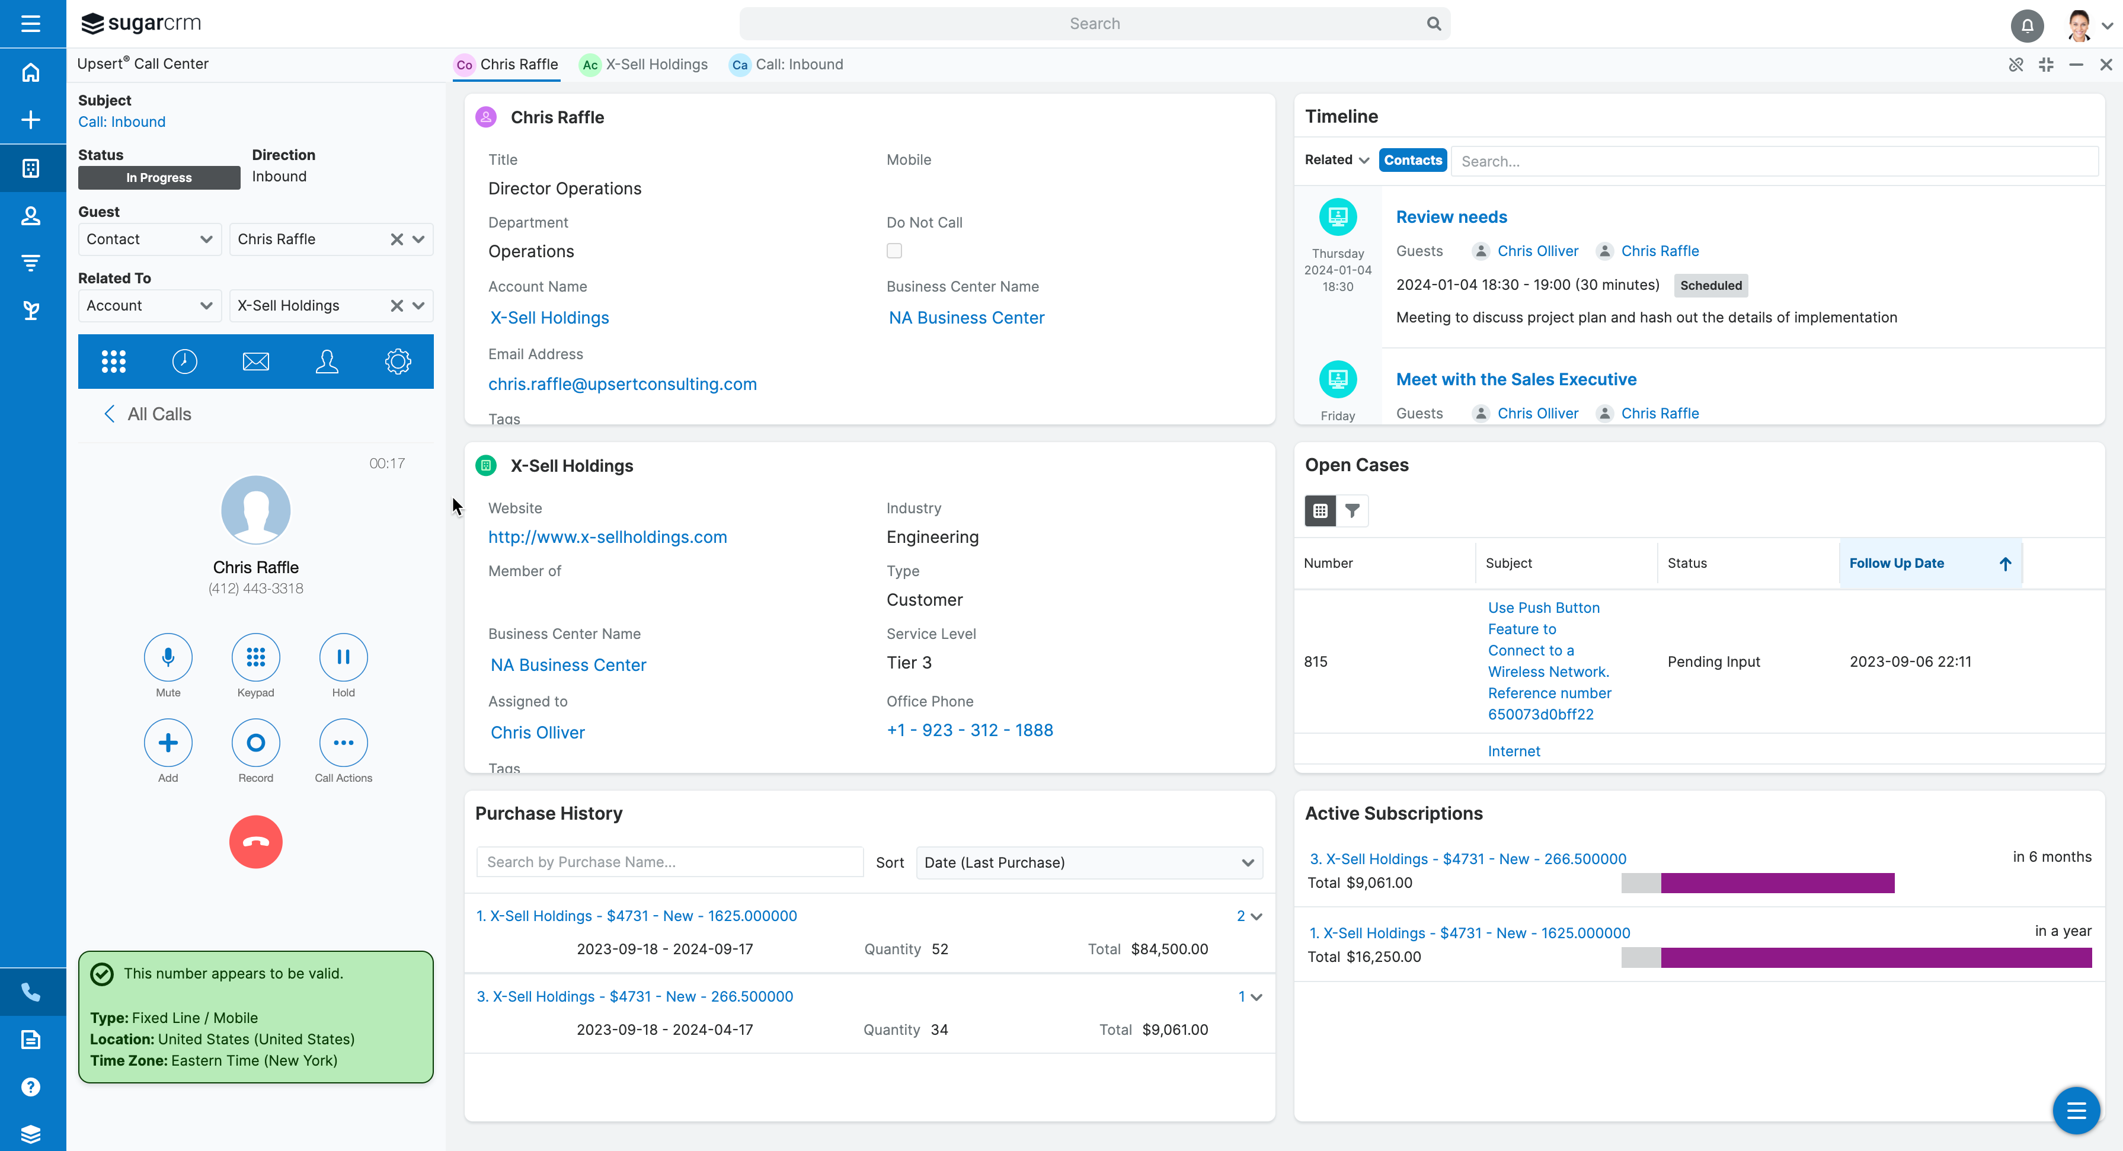Open the call Keypad
2123x1151 pixels.
[x=255, y=657]
